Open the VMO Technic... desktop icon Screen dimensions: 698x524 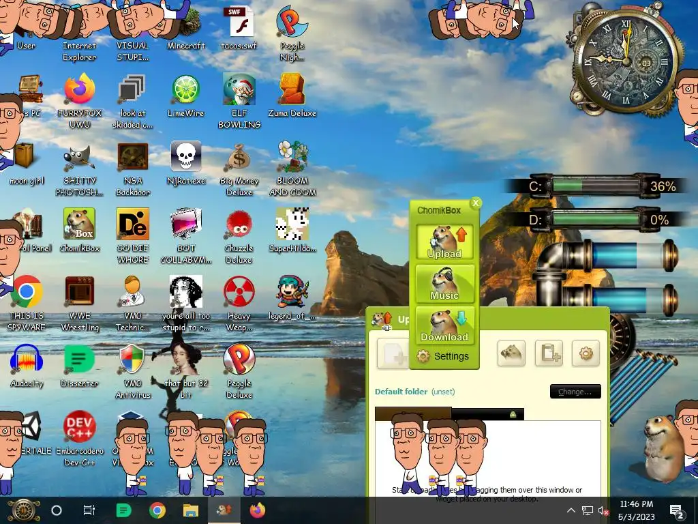(x=133, y=303)
